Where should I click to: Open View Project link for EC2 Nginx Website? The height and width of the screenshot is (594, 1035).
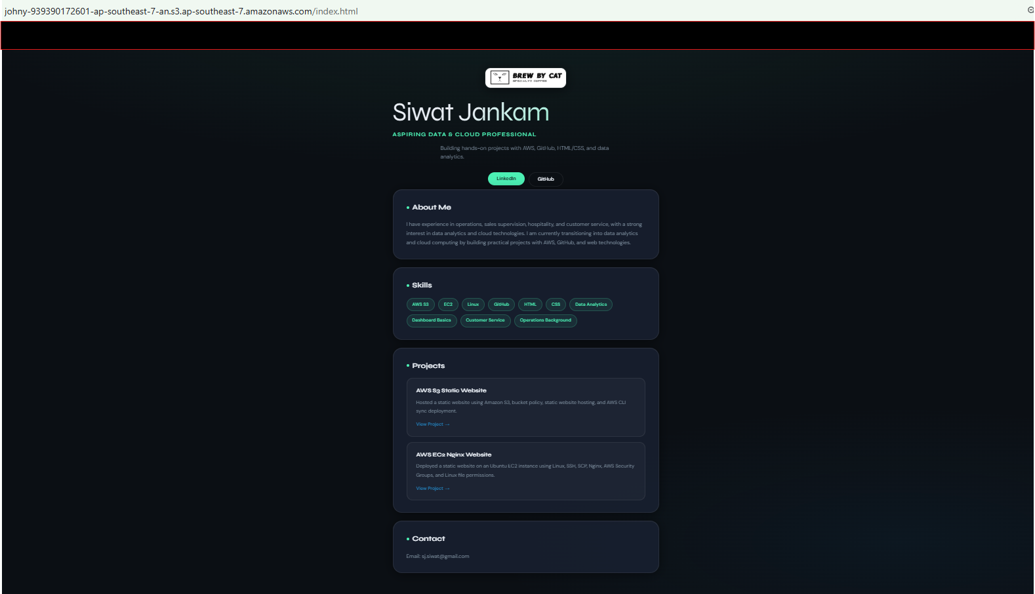433,489
